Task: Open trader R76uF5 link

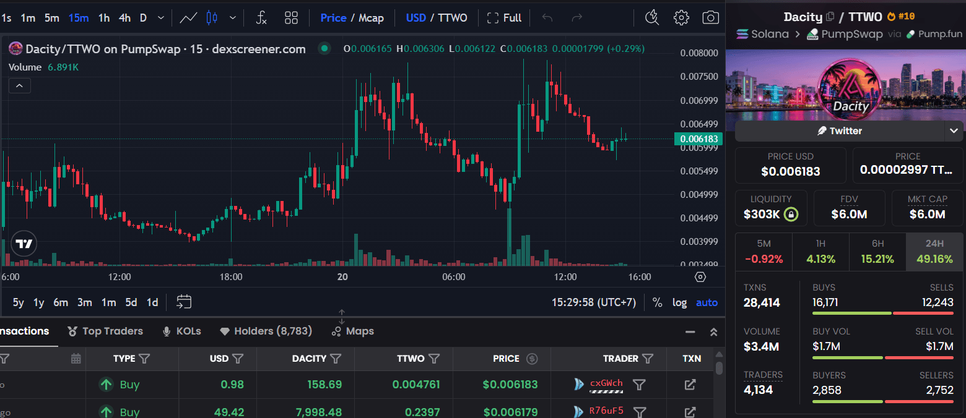Action: tap(606, 411)
